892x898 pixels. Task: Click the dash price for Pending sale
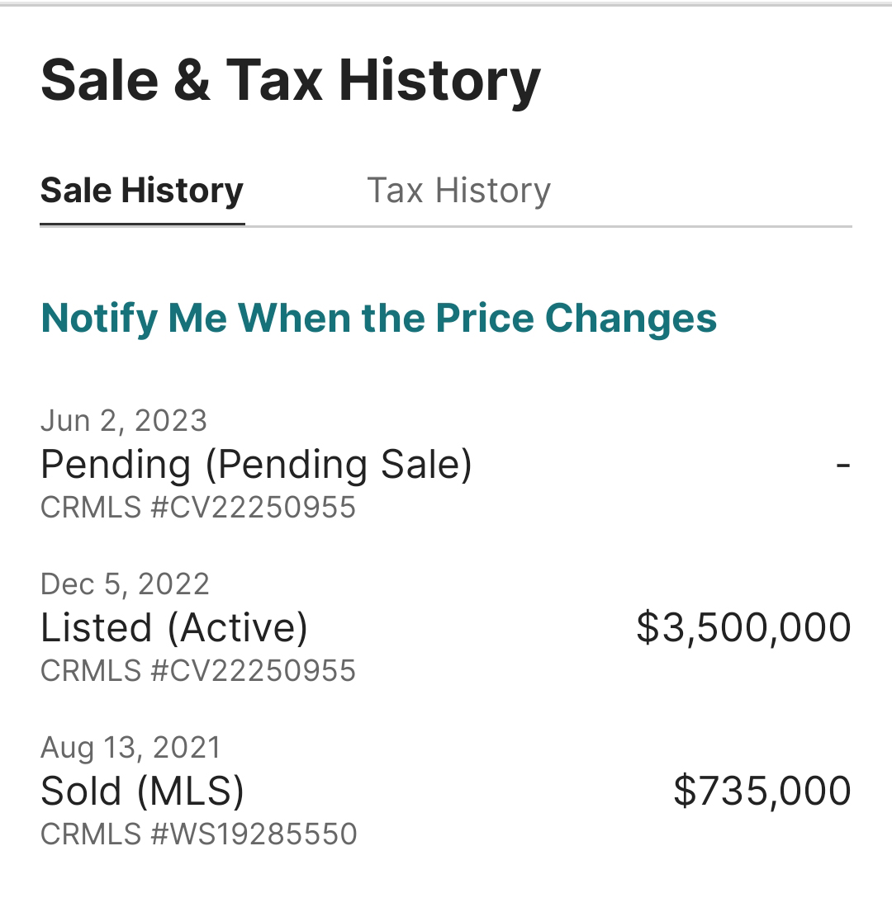pyautogui.click(x=842, y=464)
